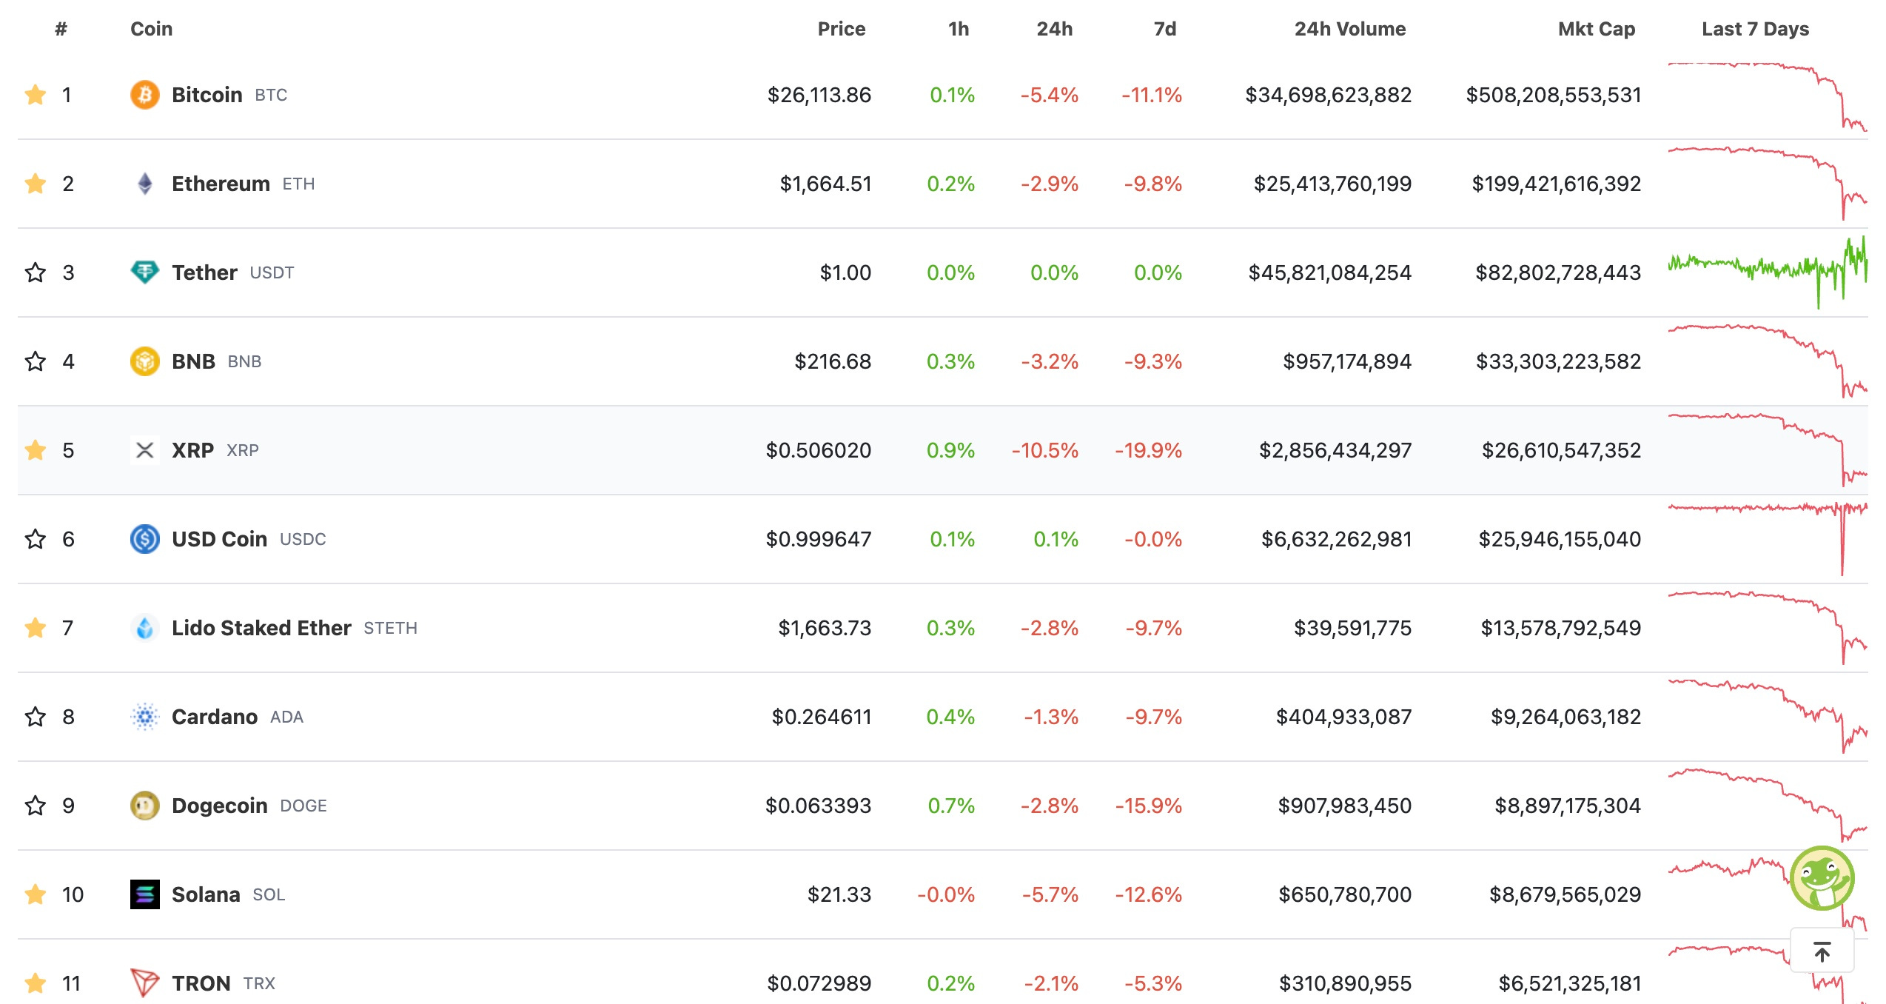Click the XRP logo icon
The width and height of the screenshot is (1886, 1004).
click(x=145, y=450)
